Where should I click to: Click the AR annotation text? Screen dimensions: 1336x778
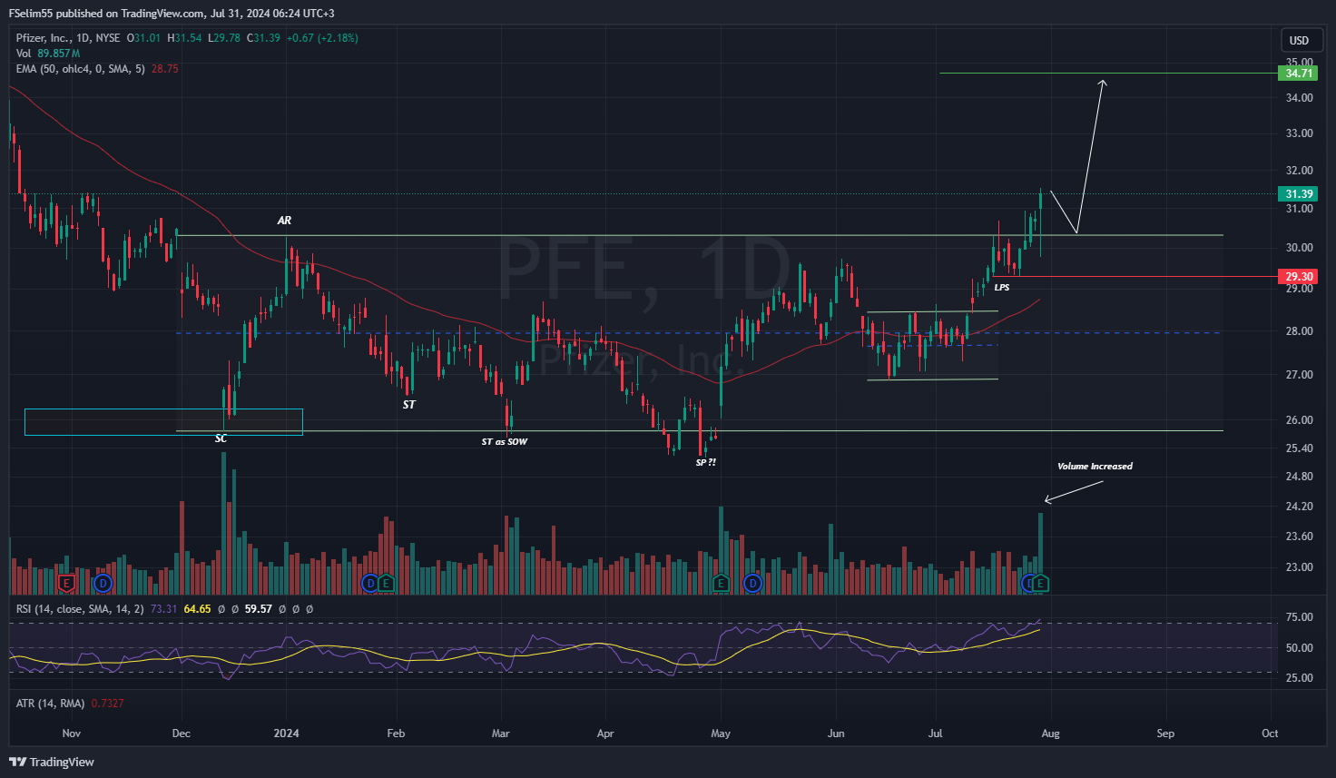284,221
